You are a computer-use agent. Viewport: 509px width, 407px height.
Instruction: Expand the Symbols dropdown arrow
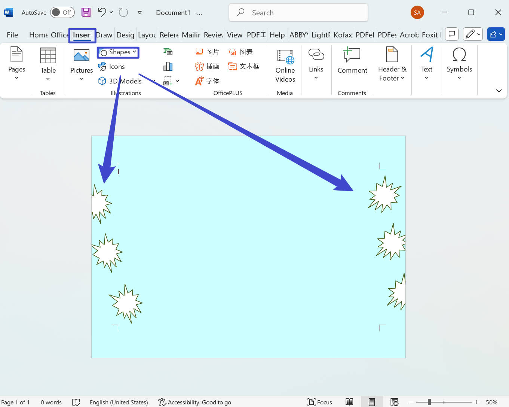click(x=459, y=78)
